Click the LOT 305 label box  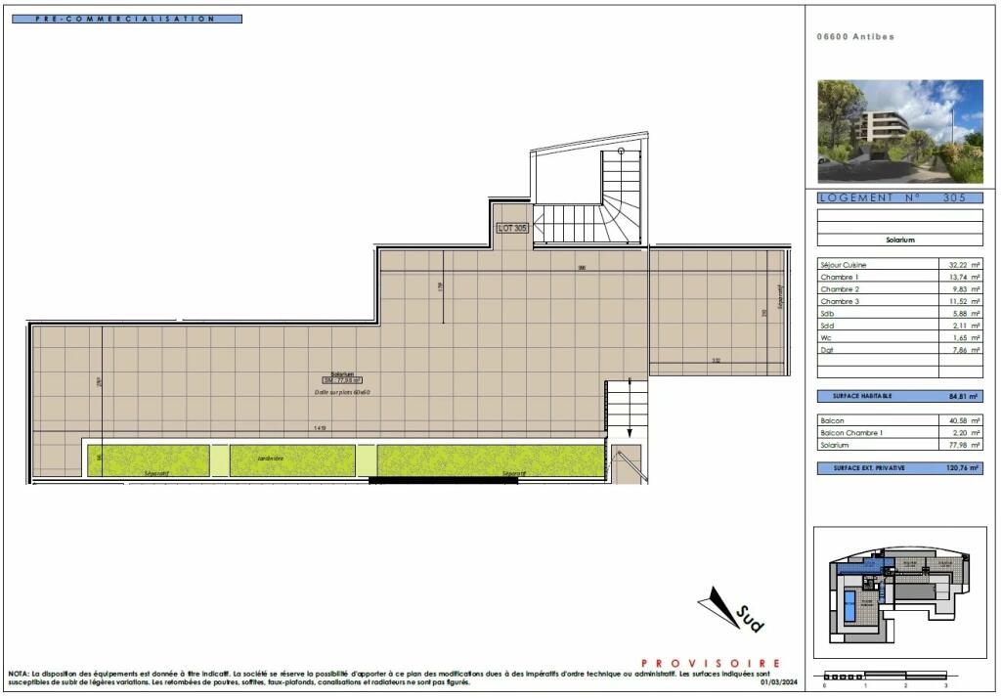pos(513,228)
